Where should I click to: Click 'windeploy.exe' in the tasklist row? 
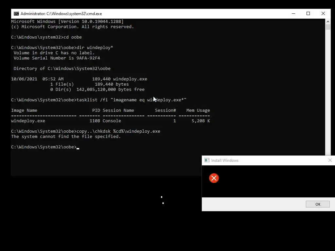28,121
